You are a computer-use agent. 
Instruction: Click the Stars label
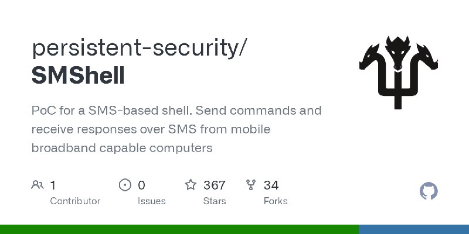pyautogui.click(x=215, y=201)
